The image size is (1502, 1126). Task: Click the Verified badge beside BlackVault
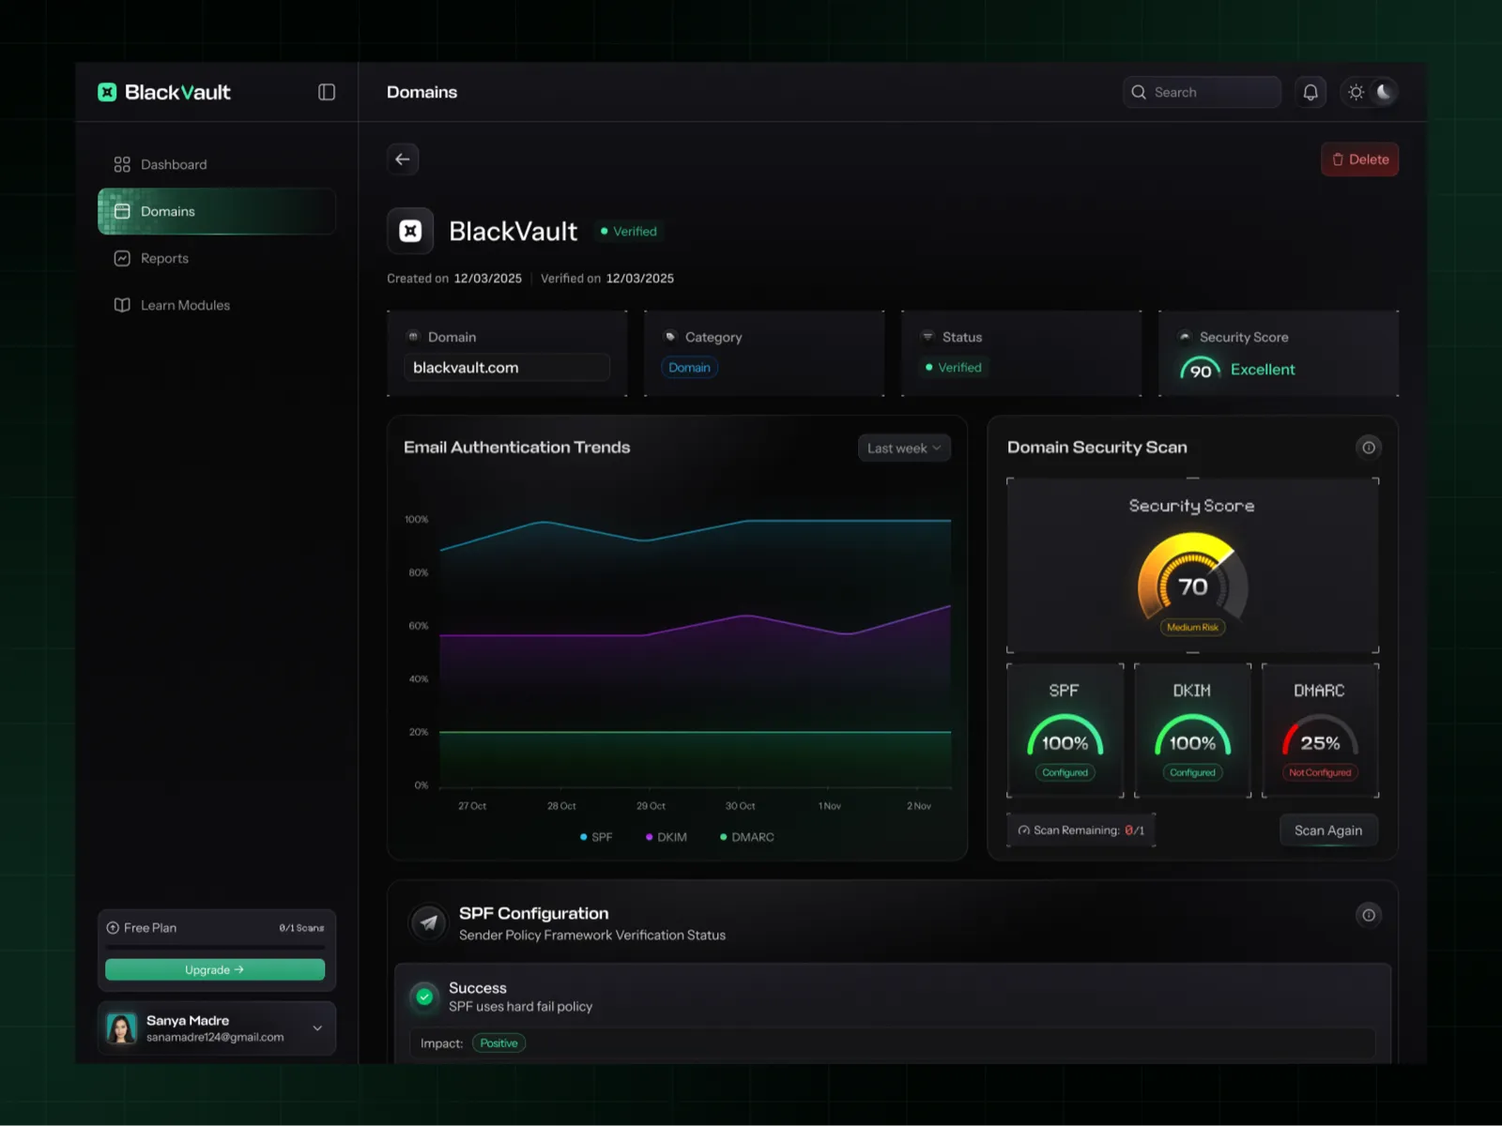(629, 231)
